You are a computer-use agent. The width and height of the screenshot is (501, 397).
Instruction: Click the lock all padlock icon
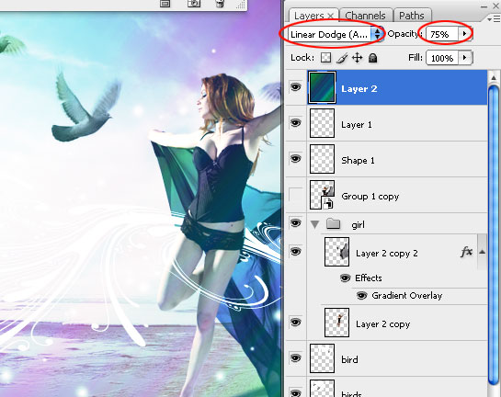tap(372, 58)
